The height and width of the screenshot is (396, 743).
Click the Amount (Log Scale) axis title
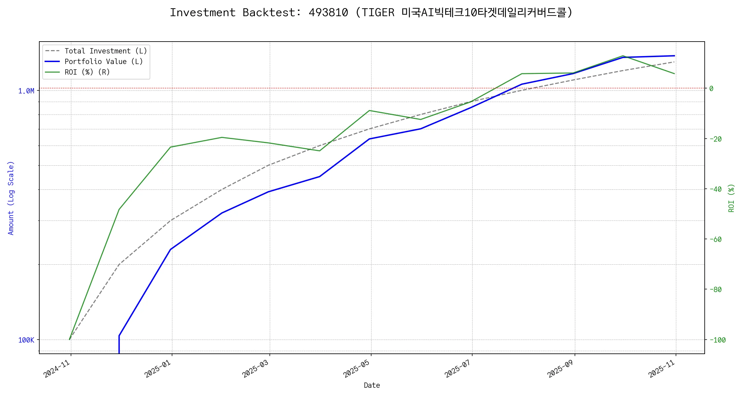(11, 198)
